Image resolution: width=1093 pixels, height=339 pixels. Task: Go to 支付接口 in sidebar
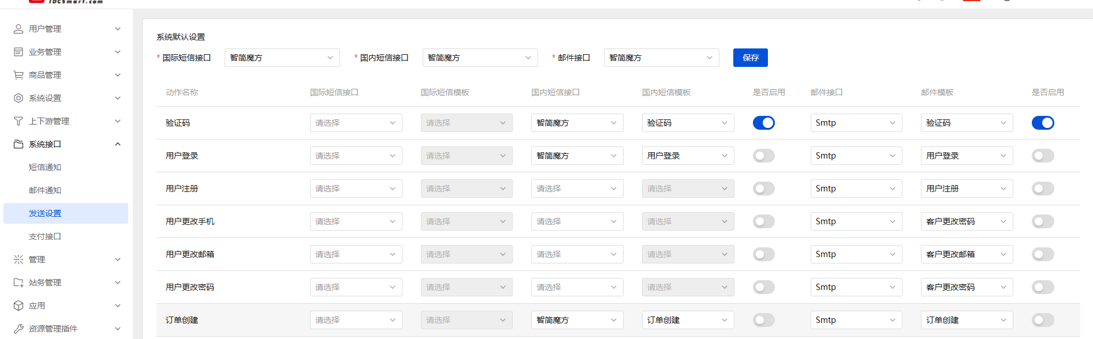click(x=45, y=236)
